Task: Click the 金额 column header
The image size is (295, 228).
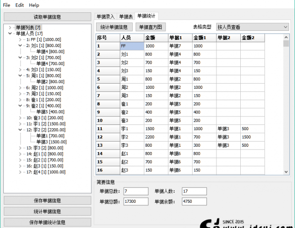Action: 156,37
